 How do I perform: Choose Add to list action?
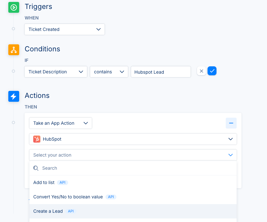pyautogui.click(x=133, y=182)
